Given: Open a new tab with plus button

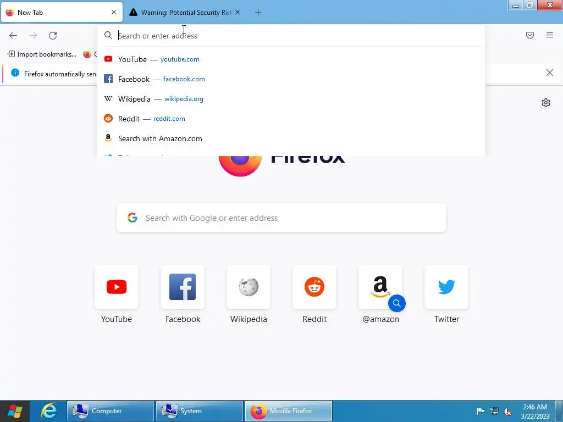Looking at the screenshot, I should 258,13.
